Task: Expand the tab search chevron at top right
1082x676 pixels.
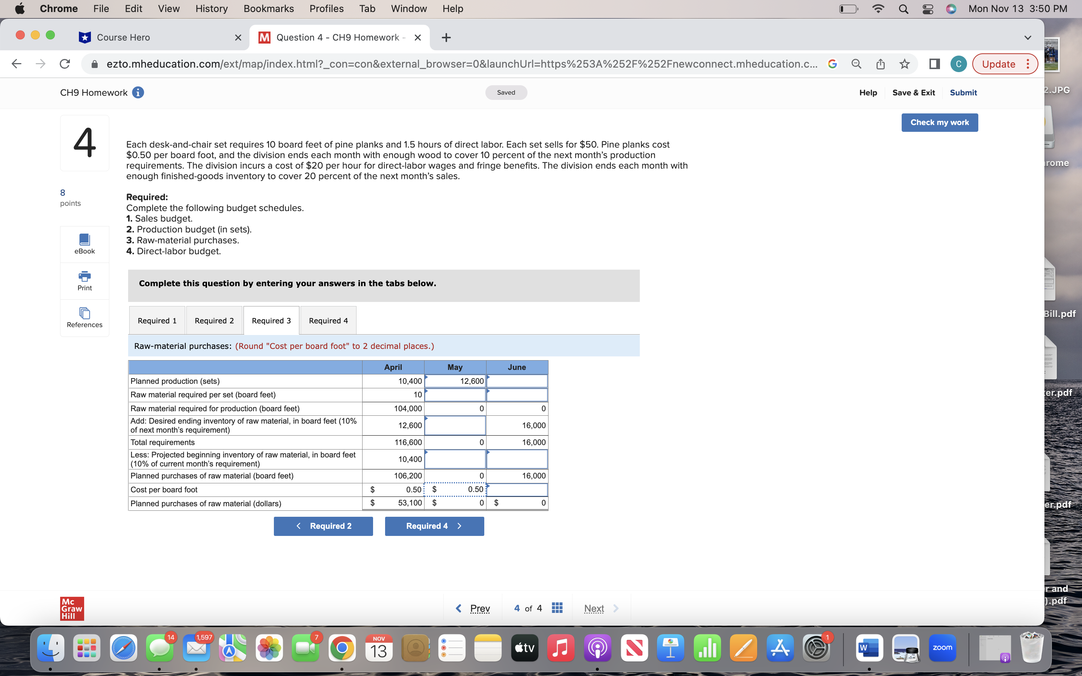Action: (x=1028, y=37)
